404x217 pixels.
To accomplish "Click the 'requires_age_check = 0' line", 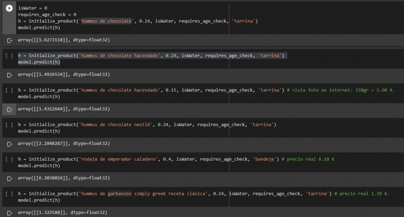I will pos(47,15).
